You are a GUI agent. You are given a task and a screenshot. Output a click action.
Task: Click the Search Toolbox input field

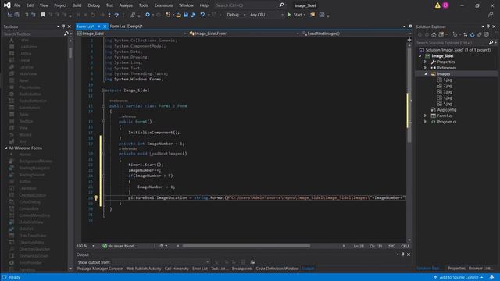point(34,34)
